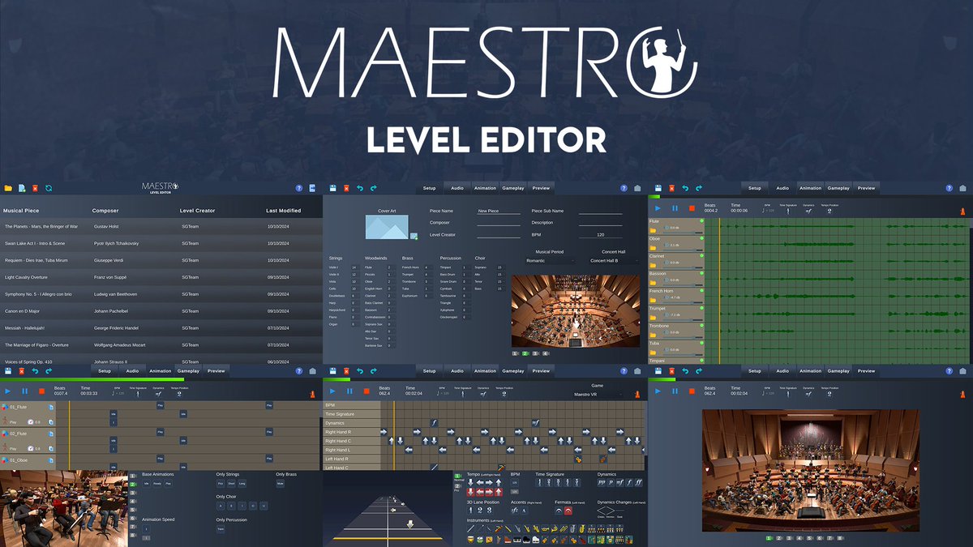Switch to the Audio tab in the Setup panel
This screenshot has height=547, width=973.
(457, 188)
